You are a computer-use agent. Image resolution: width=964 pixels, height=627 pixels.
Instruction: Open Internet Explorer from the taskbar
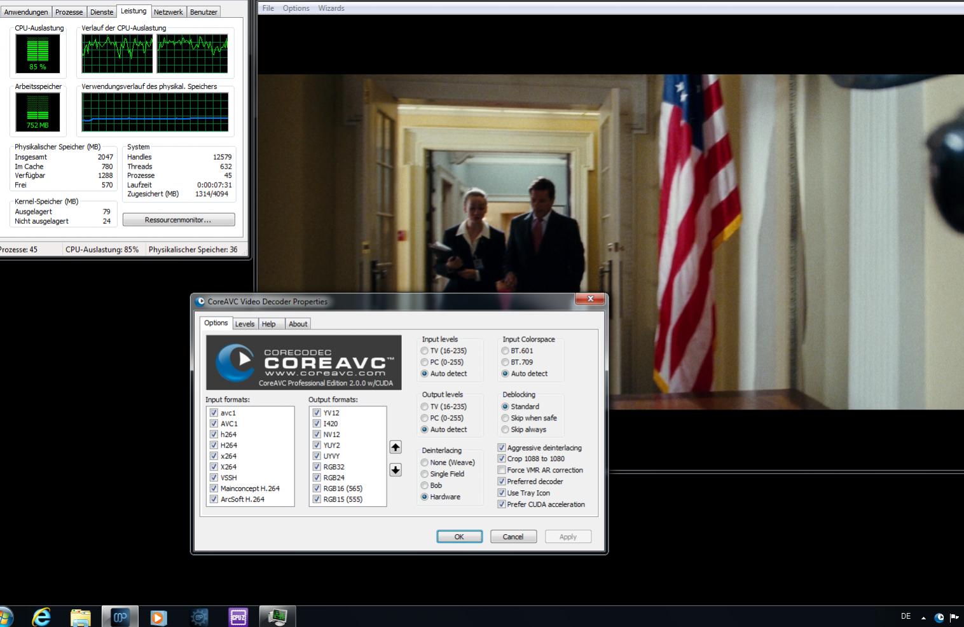[x=41, y=617]
